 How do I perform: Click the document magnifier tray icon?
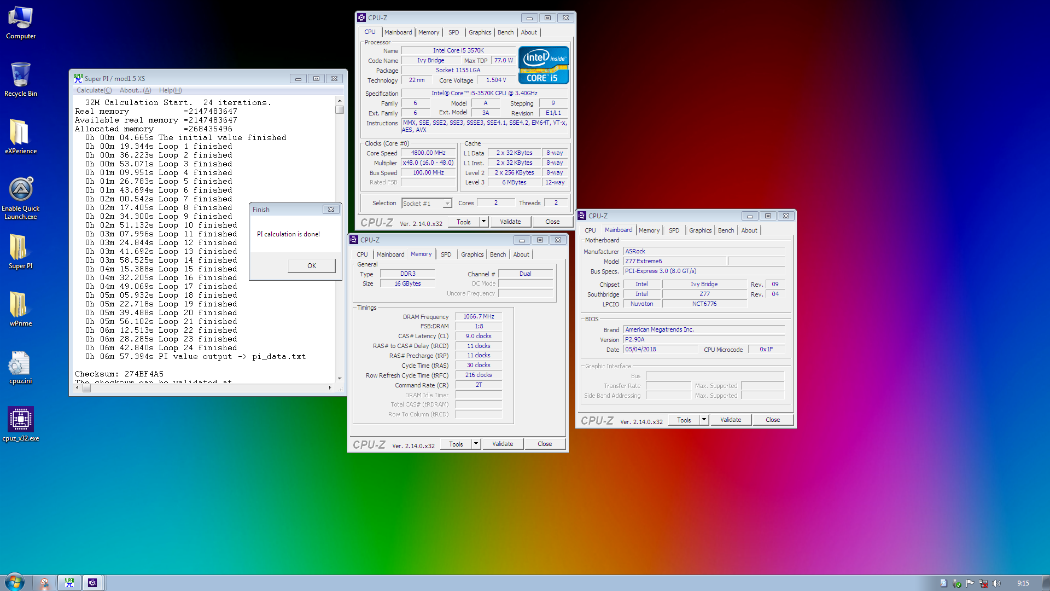pyautogui.click(x=944, y=583)
